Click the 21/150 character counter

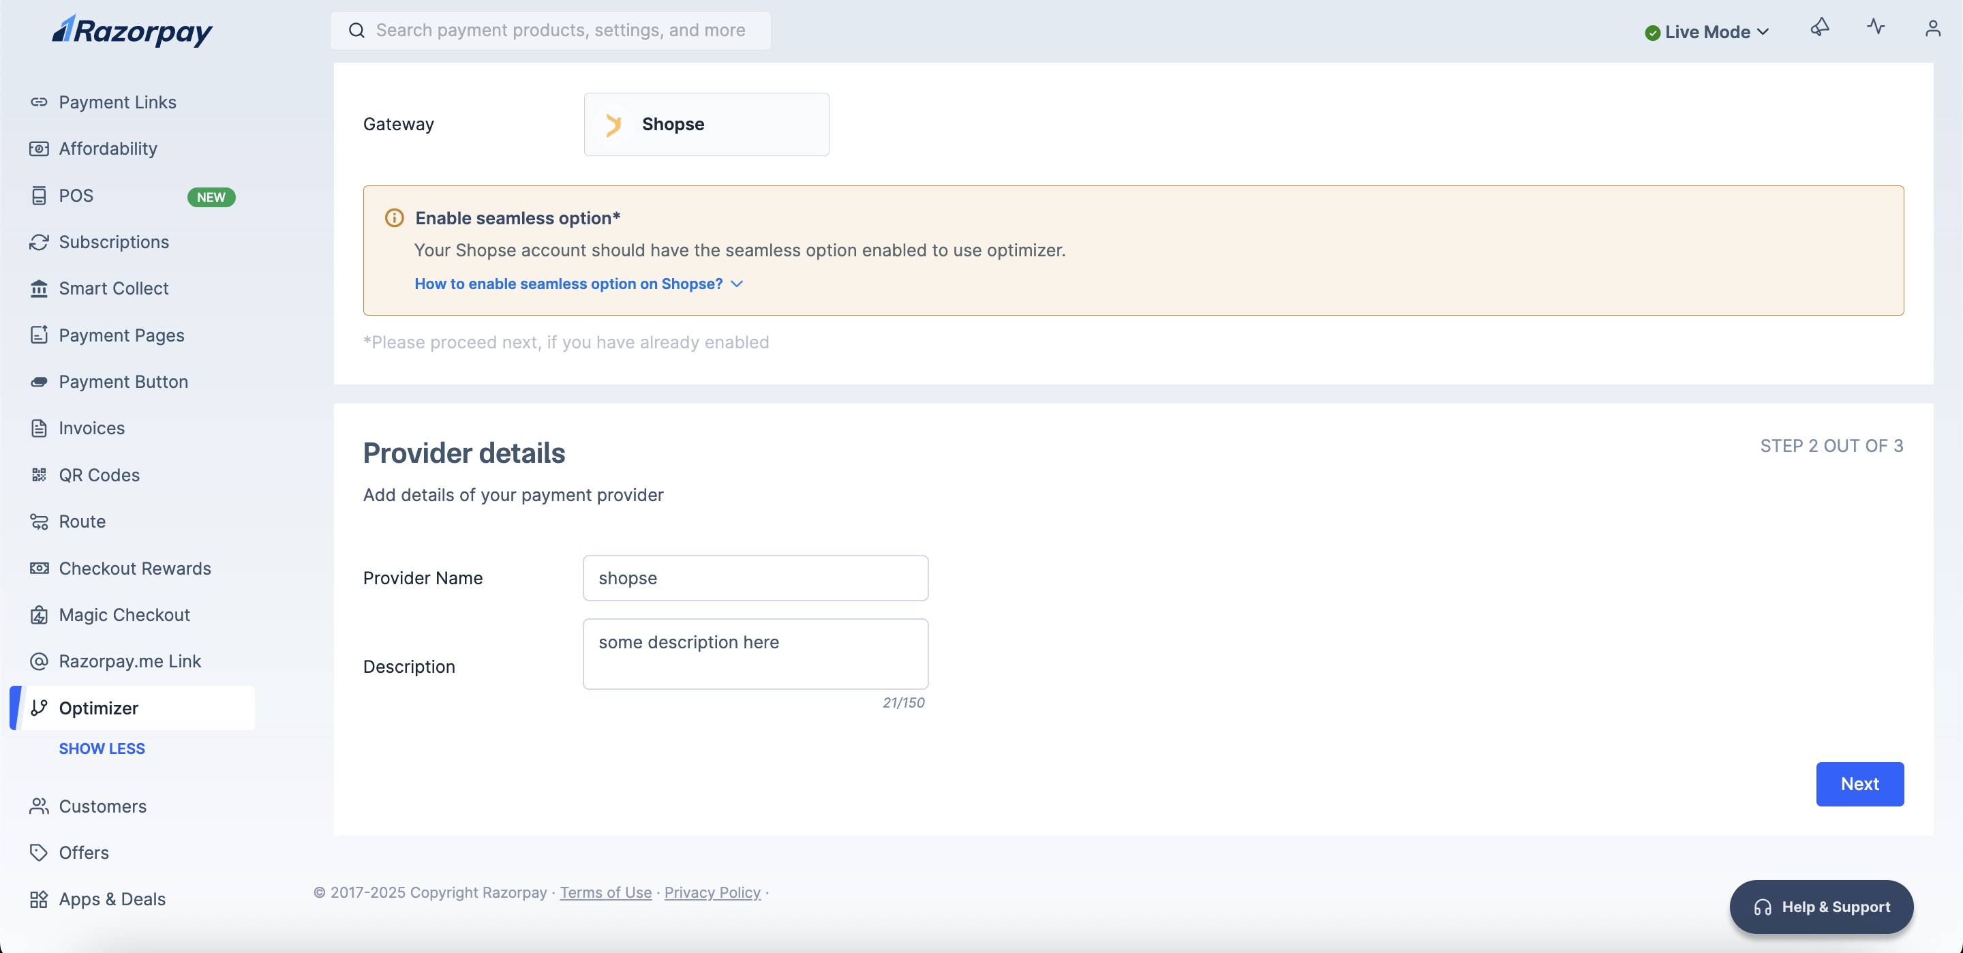tap(903, 703)
